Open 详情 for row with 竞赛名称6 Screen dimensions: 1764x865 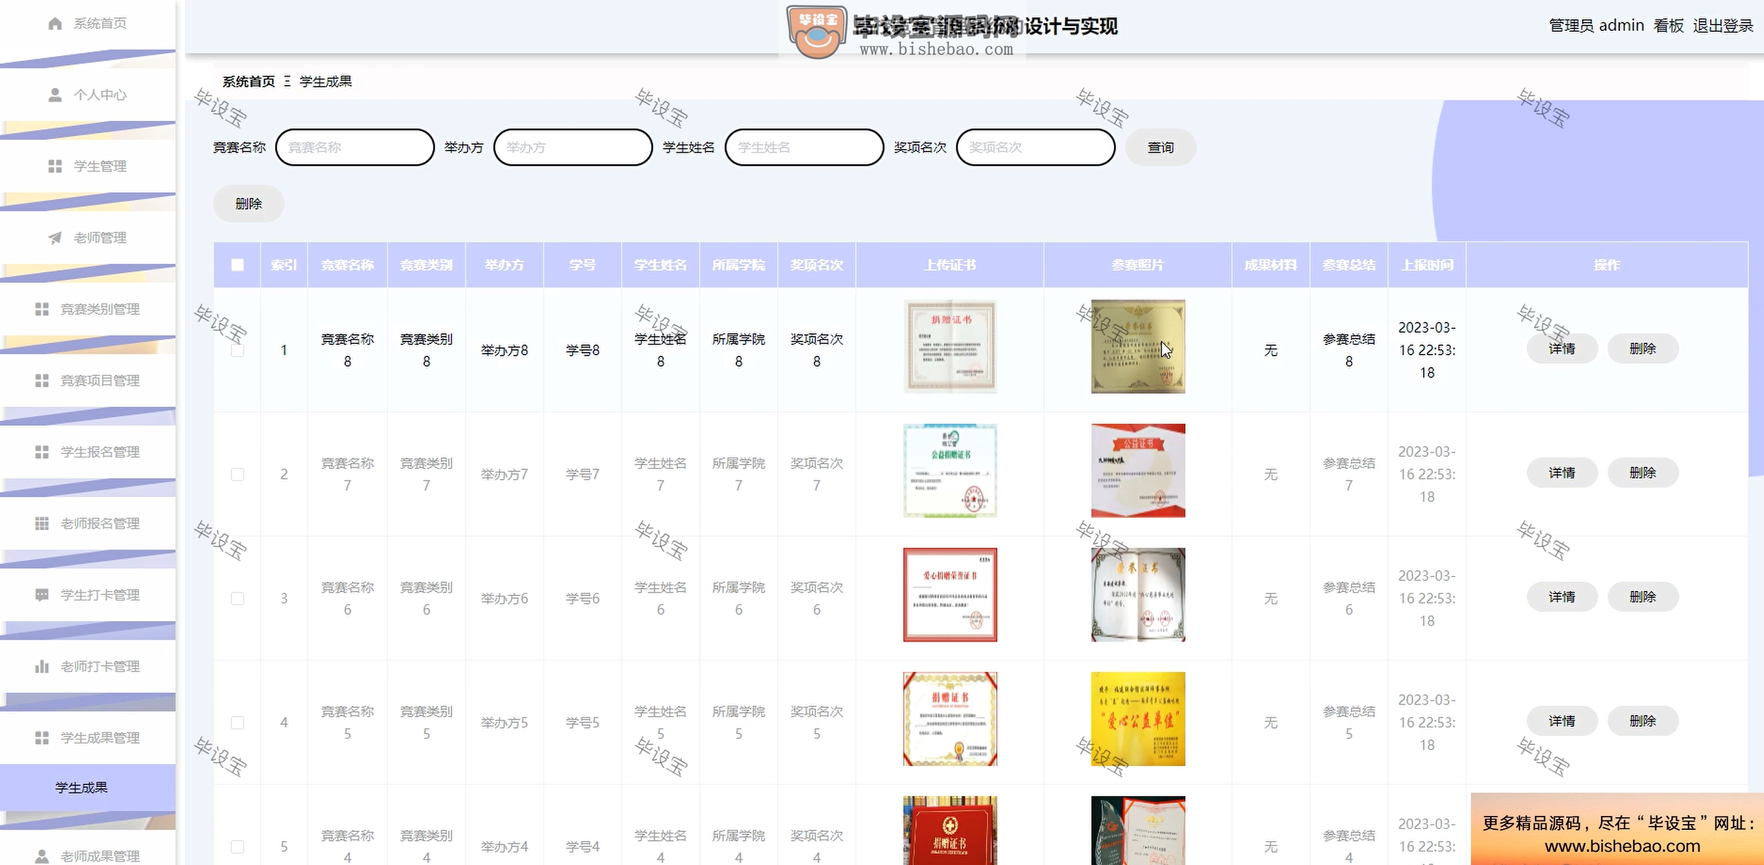coord(1562,597)
